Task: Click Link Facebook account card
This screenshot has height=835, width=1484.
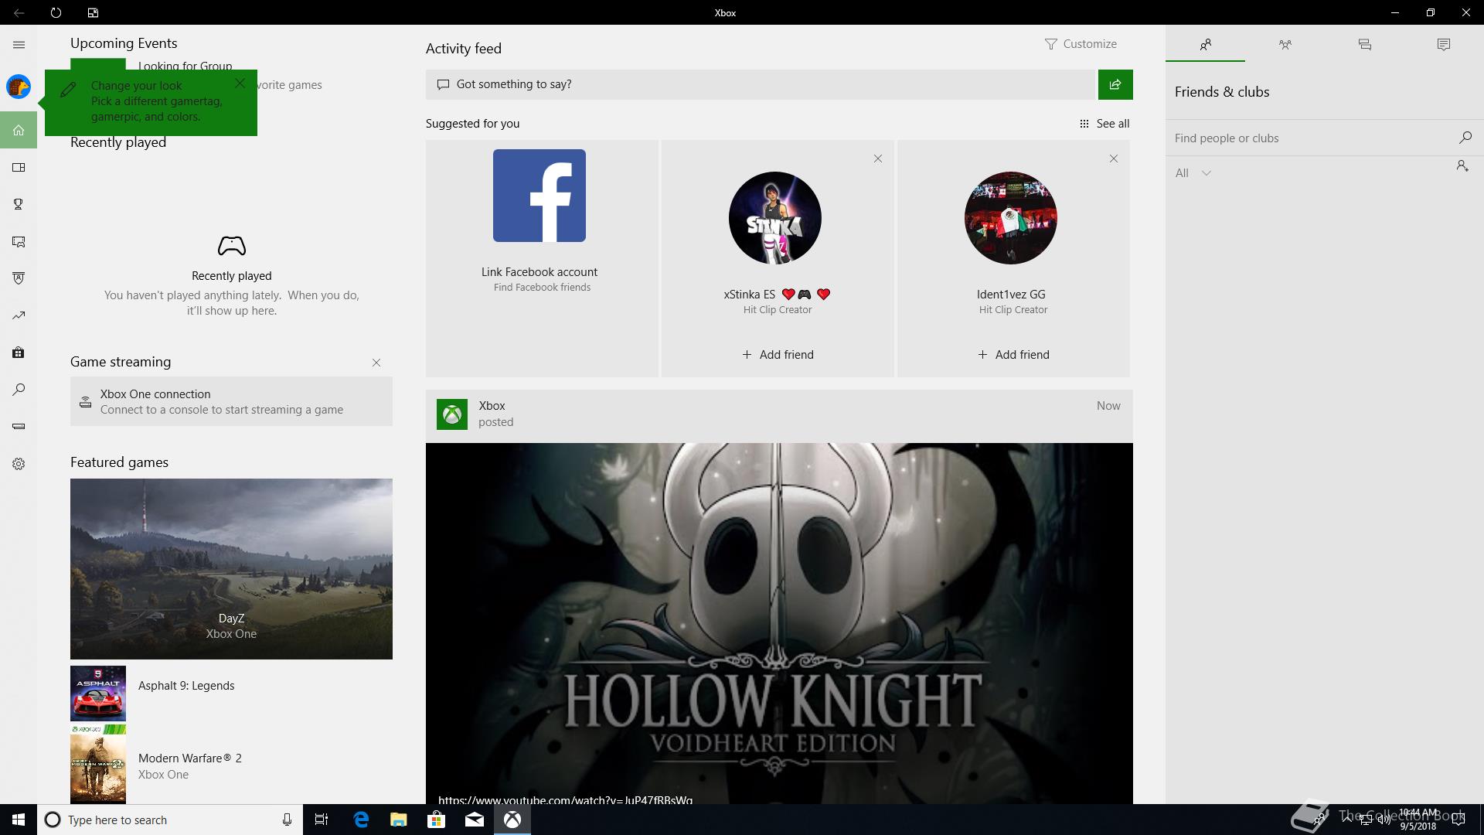Action: tap(542, 258)
